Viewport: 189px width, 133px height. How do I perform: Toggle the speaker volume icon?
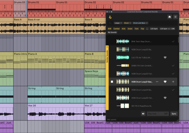coord(143,114)
